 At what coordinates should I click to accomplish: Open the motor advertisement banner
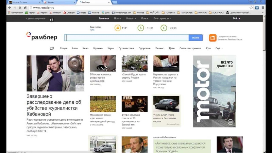click(215, 91)
